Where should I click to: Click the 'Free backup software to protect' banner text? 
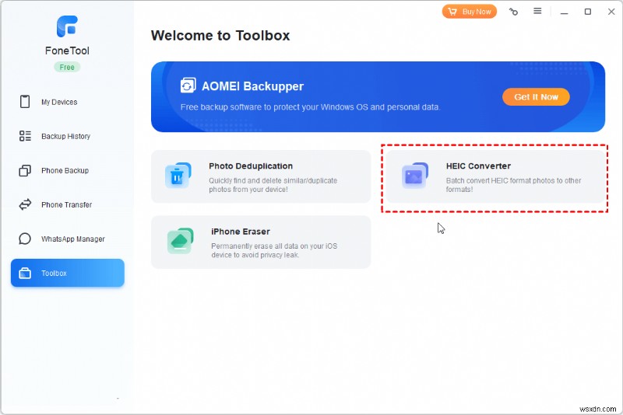click(x=310, y=107)
